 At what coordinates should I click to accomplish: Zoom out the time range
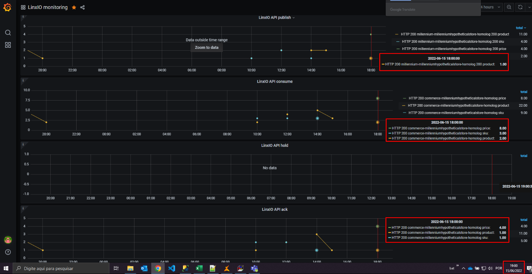pos(509,7)
